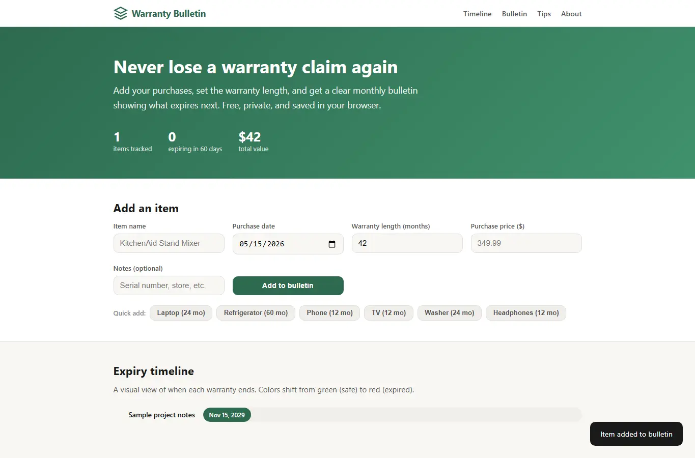Select the 'Sample project notes' timeline label

161,415
